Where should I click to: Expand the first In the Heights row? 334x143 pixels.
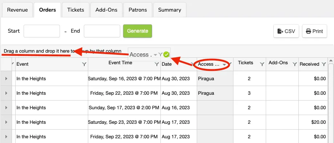(6, 78)
